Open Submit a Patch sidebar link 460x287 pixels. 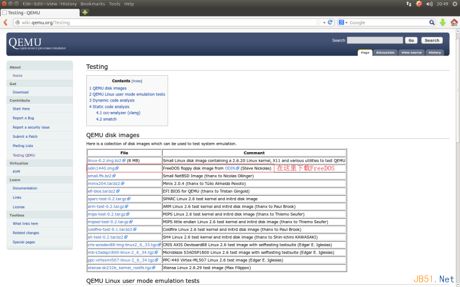click(25, 137)
